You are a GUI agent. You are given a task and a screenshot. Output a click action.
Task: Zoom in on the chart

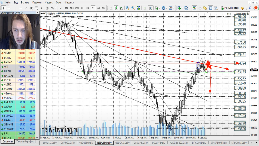click(128, 8)
